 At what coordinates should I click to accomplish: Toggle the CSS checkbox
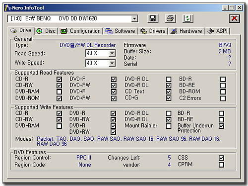pos(221,158)
